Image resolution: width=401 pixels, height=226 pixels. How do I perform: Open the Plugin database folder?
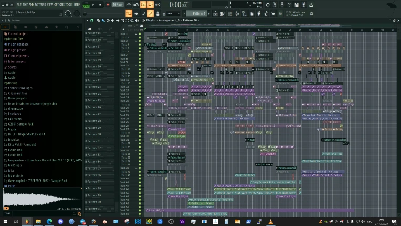[18, 44]
